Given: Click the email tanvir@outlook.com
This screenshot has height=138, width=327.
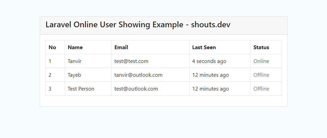Looking at the screenshot, I should [138, 75].
